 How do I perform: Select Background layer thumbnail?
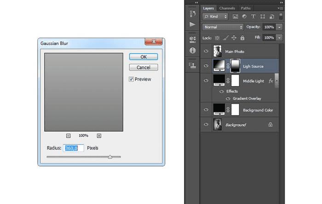218,124
